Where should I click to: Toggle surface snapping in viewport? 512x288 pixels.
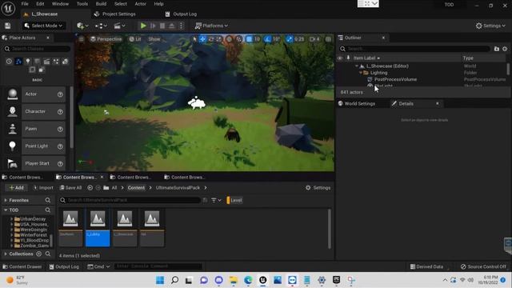(x=239, y=39)
